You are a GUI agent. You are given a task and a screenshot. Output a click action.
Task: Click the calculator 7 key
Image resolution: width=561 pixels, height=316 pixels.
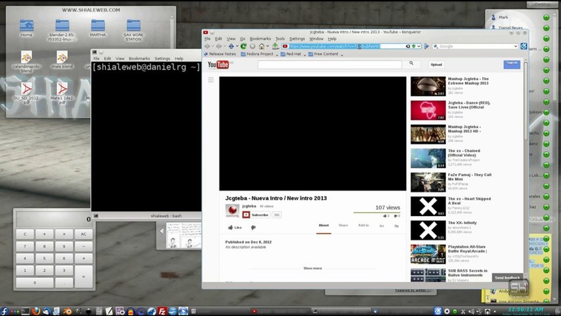pos(25,247)
